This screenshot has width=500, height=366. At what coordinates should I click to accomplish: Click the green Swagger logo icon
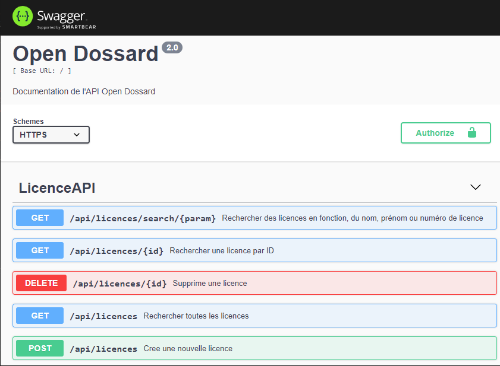click(x=23, y=16)
